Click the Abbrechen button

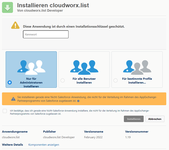155,119
